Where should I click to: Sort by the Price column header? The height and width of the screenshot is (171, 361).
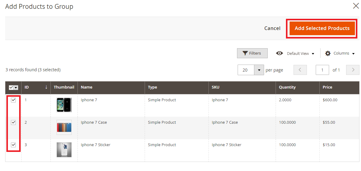click(340, 87)
